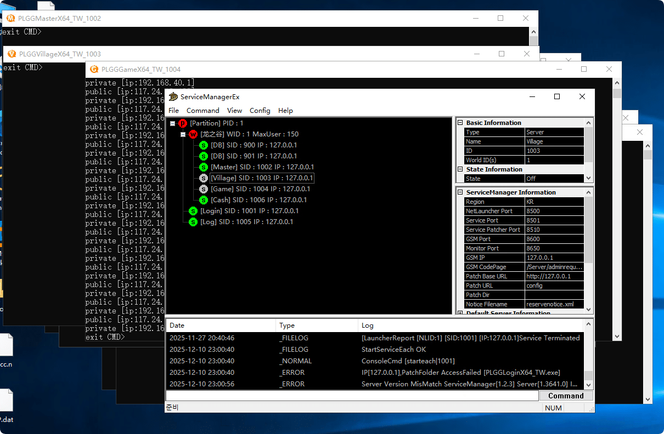
Task: Select the Village SID 1003 tree entry
Action: click(x=262, y=178)
